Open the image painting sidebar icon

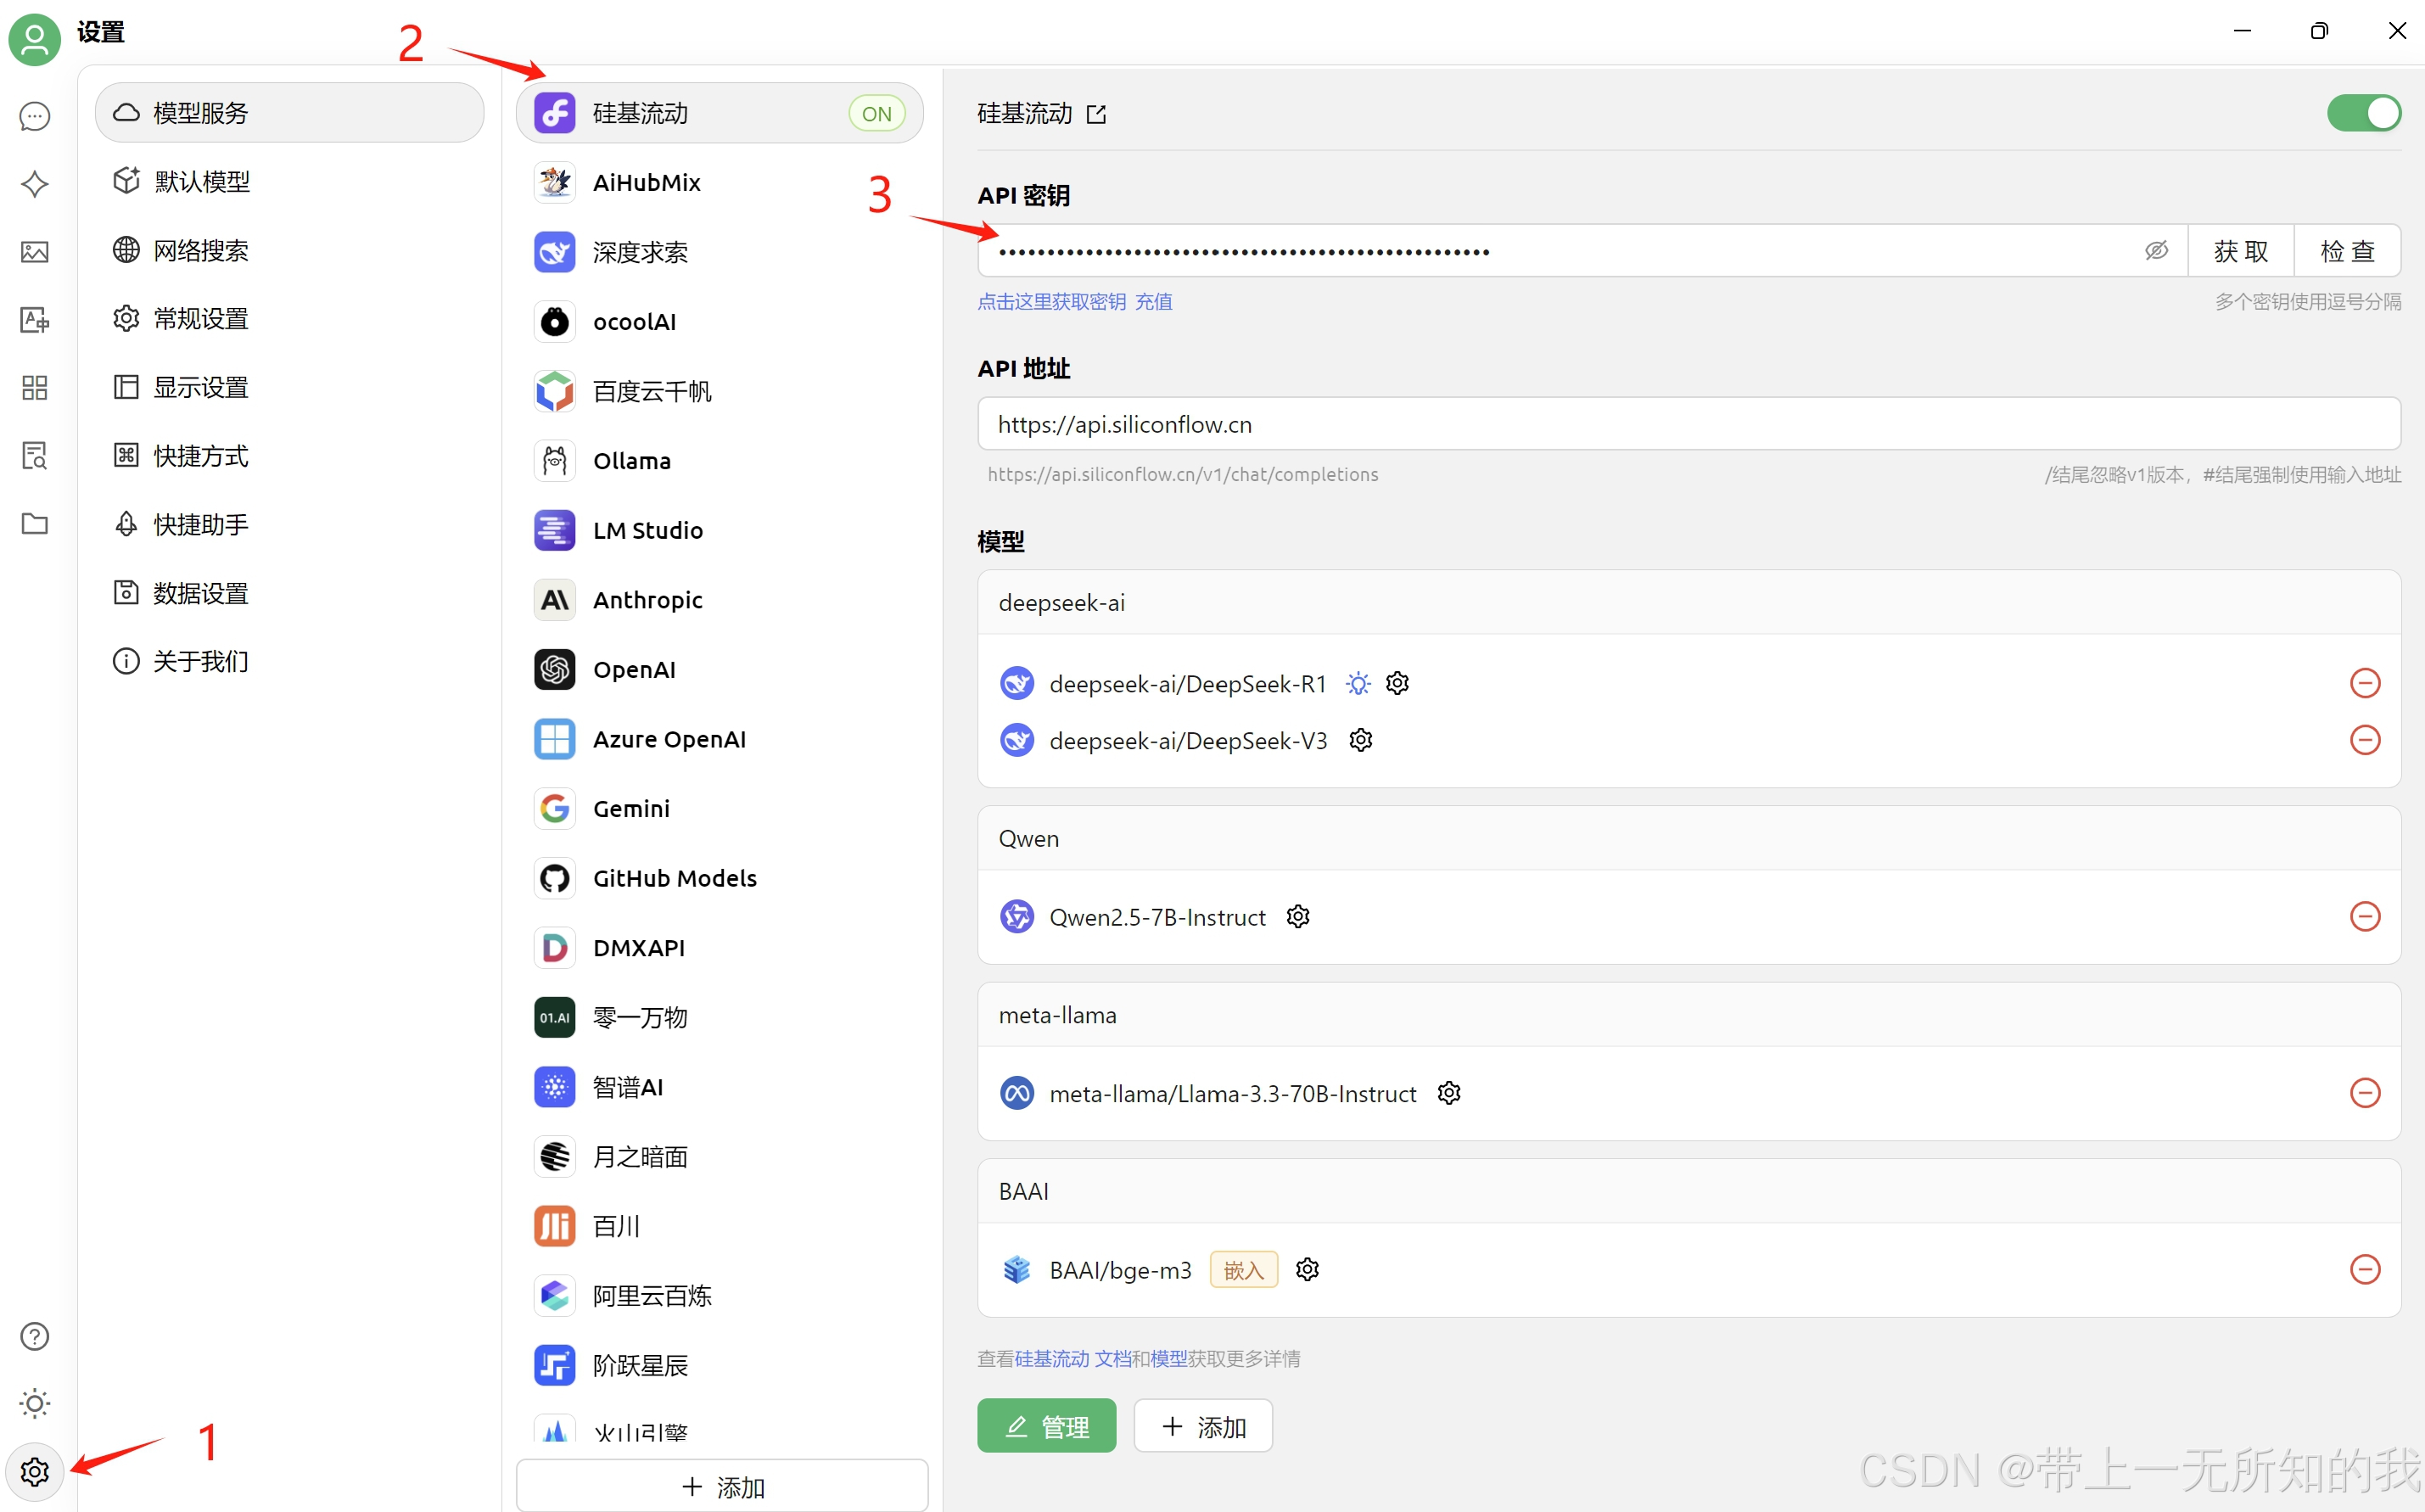point(35,252)
